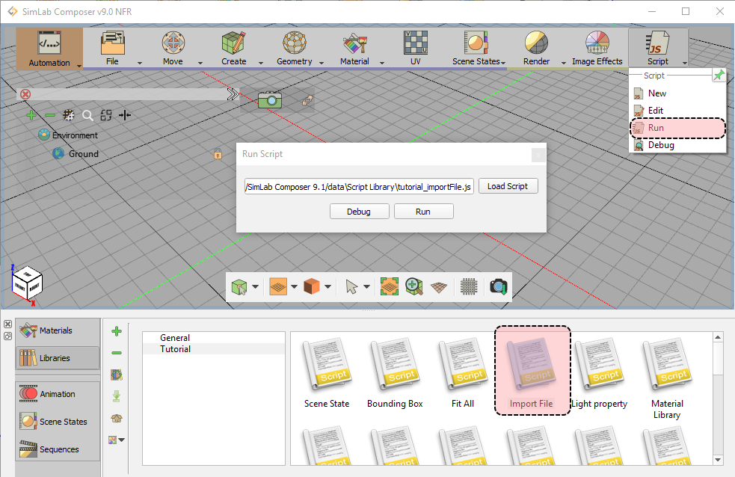The image size is (735, 477).
Task: Open dropdown arrow next to selection arrow tool
Action: click(x=367, y=286)
